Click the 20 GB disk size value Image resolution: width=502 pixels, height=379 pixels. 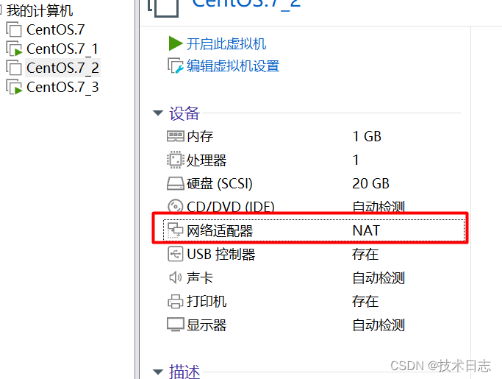coord(370,184)
